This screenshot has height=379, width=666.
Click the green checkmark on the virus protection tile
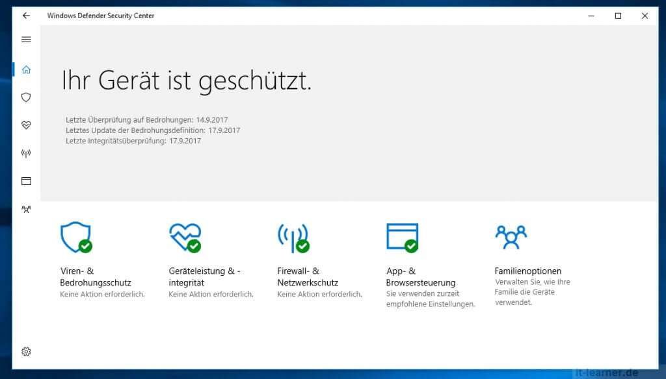coord(85,247)
